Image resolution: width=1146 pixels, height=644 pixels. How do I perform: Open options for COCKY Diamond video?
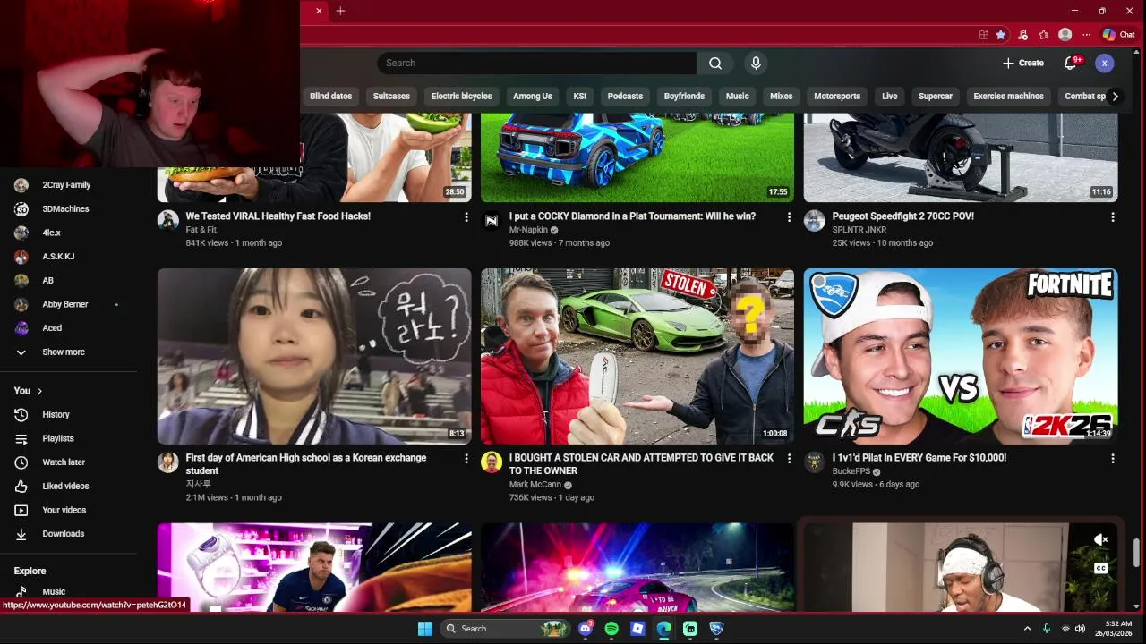tap(789, 217)
